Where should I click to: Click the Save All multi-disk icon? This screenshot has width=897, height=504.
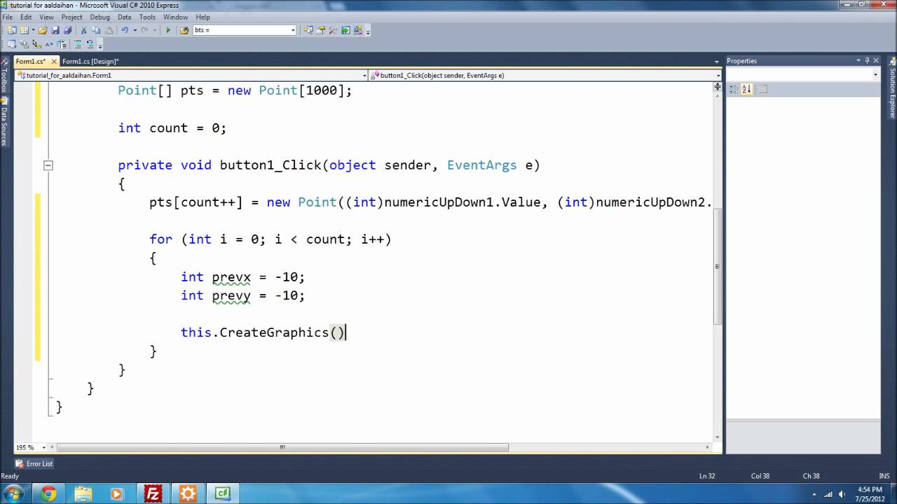[68, 30]
